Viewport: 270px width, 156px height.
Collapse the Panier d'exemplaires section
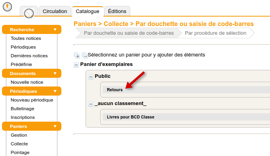(76, 65)
